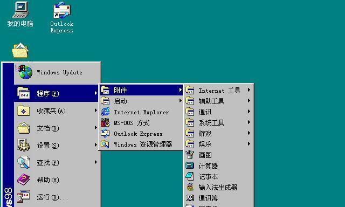Click the 查找(F) magnifier icon
345x207 pixels.
24,162
